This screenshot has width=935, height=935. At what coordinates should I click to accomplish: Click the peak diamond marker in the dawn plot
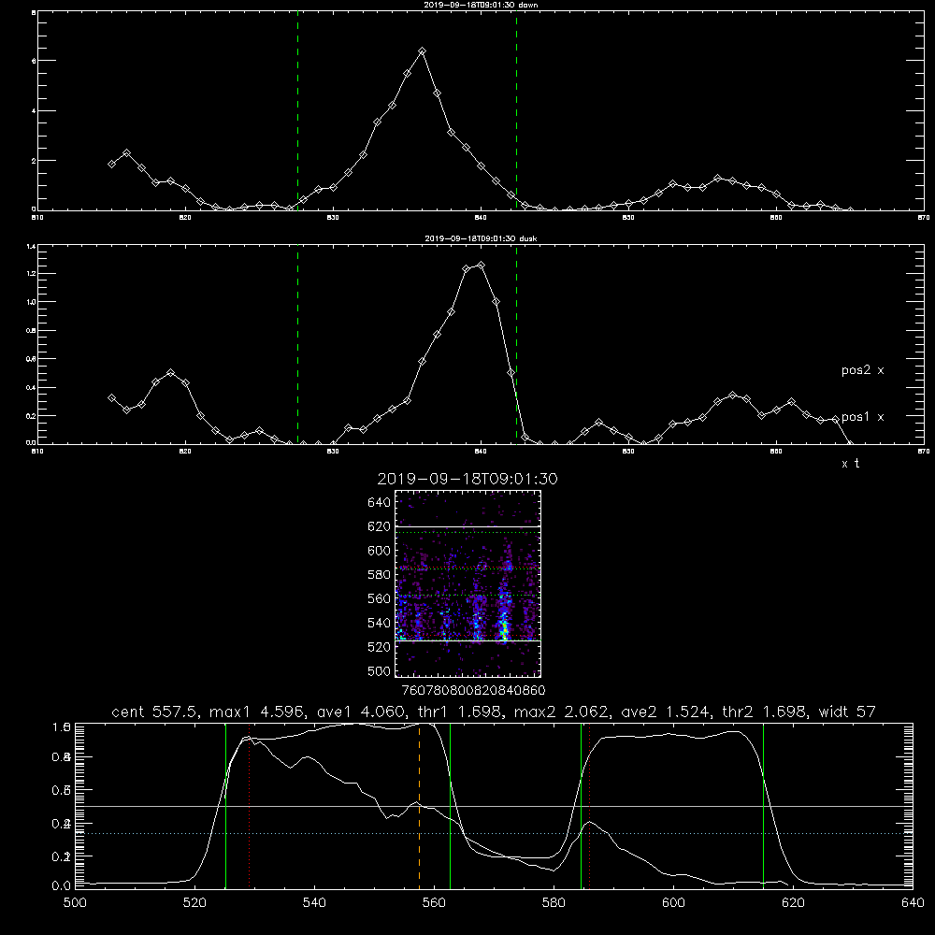[x=423, y=51]
